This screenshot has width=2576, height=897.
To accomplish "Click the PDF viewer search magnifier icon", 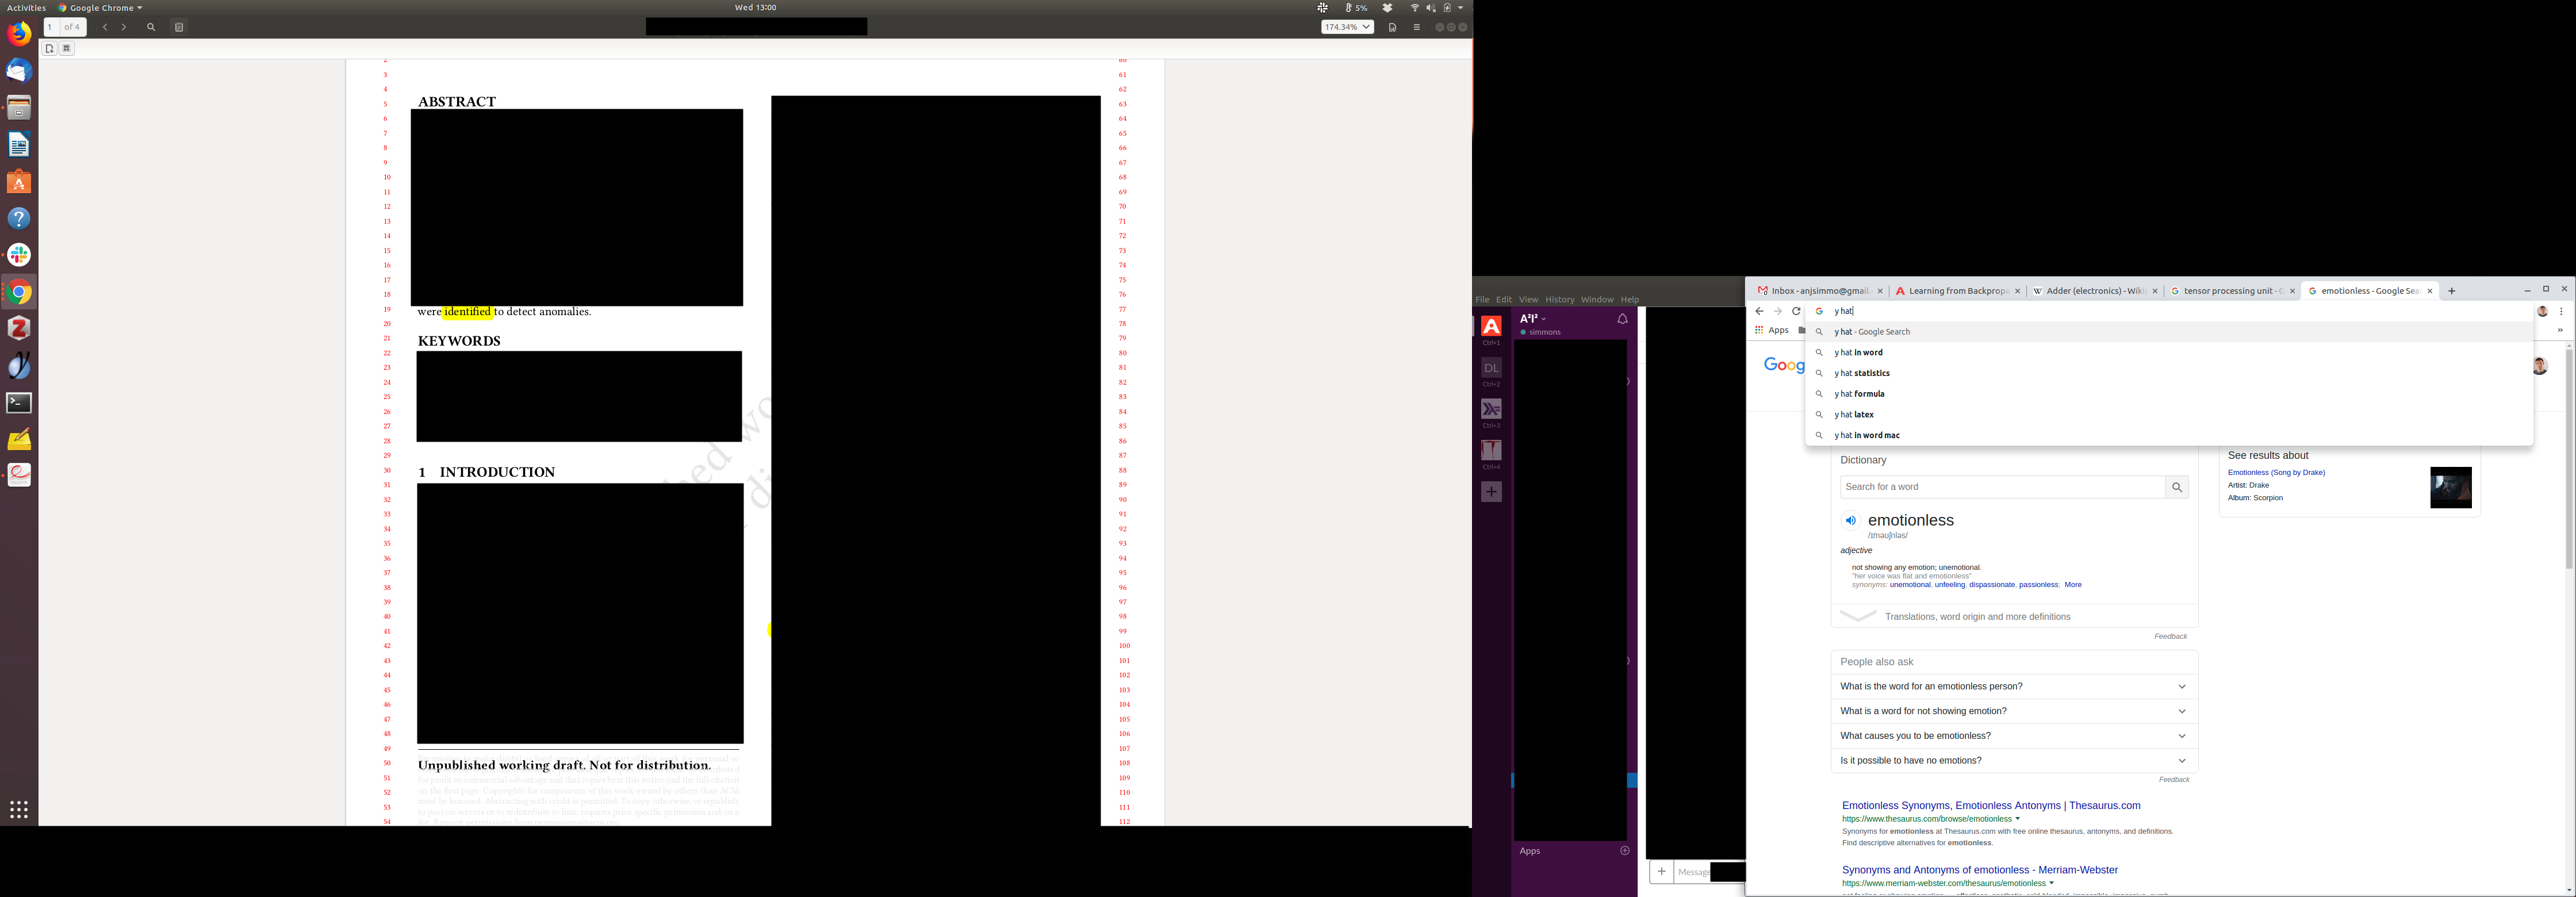I will (x=151, y=27).
